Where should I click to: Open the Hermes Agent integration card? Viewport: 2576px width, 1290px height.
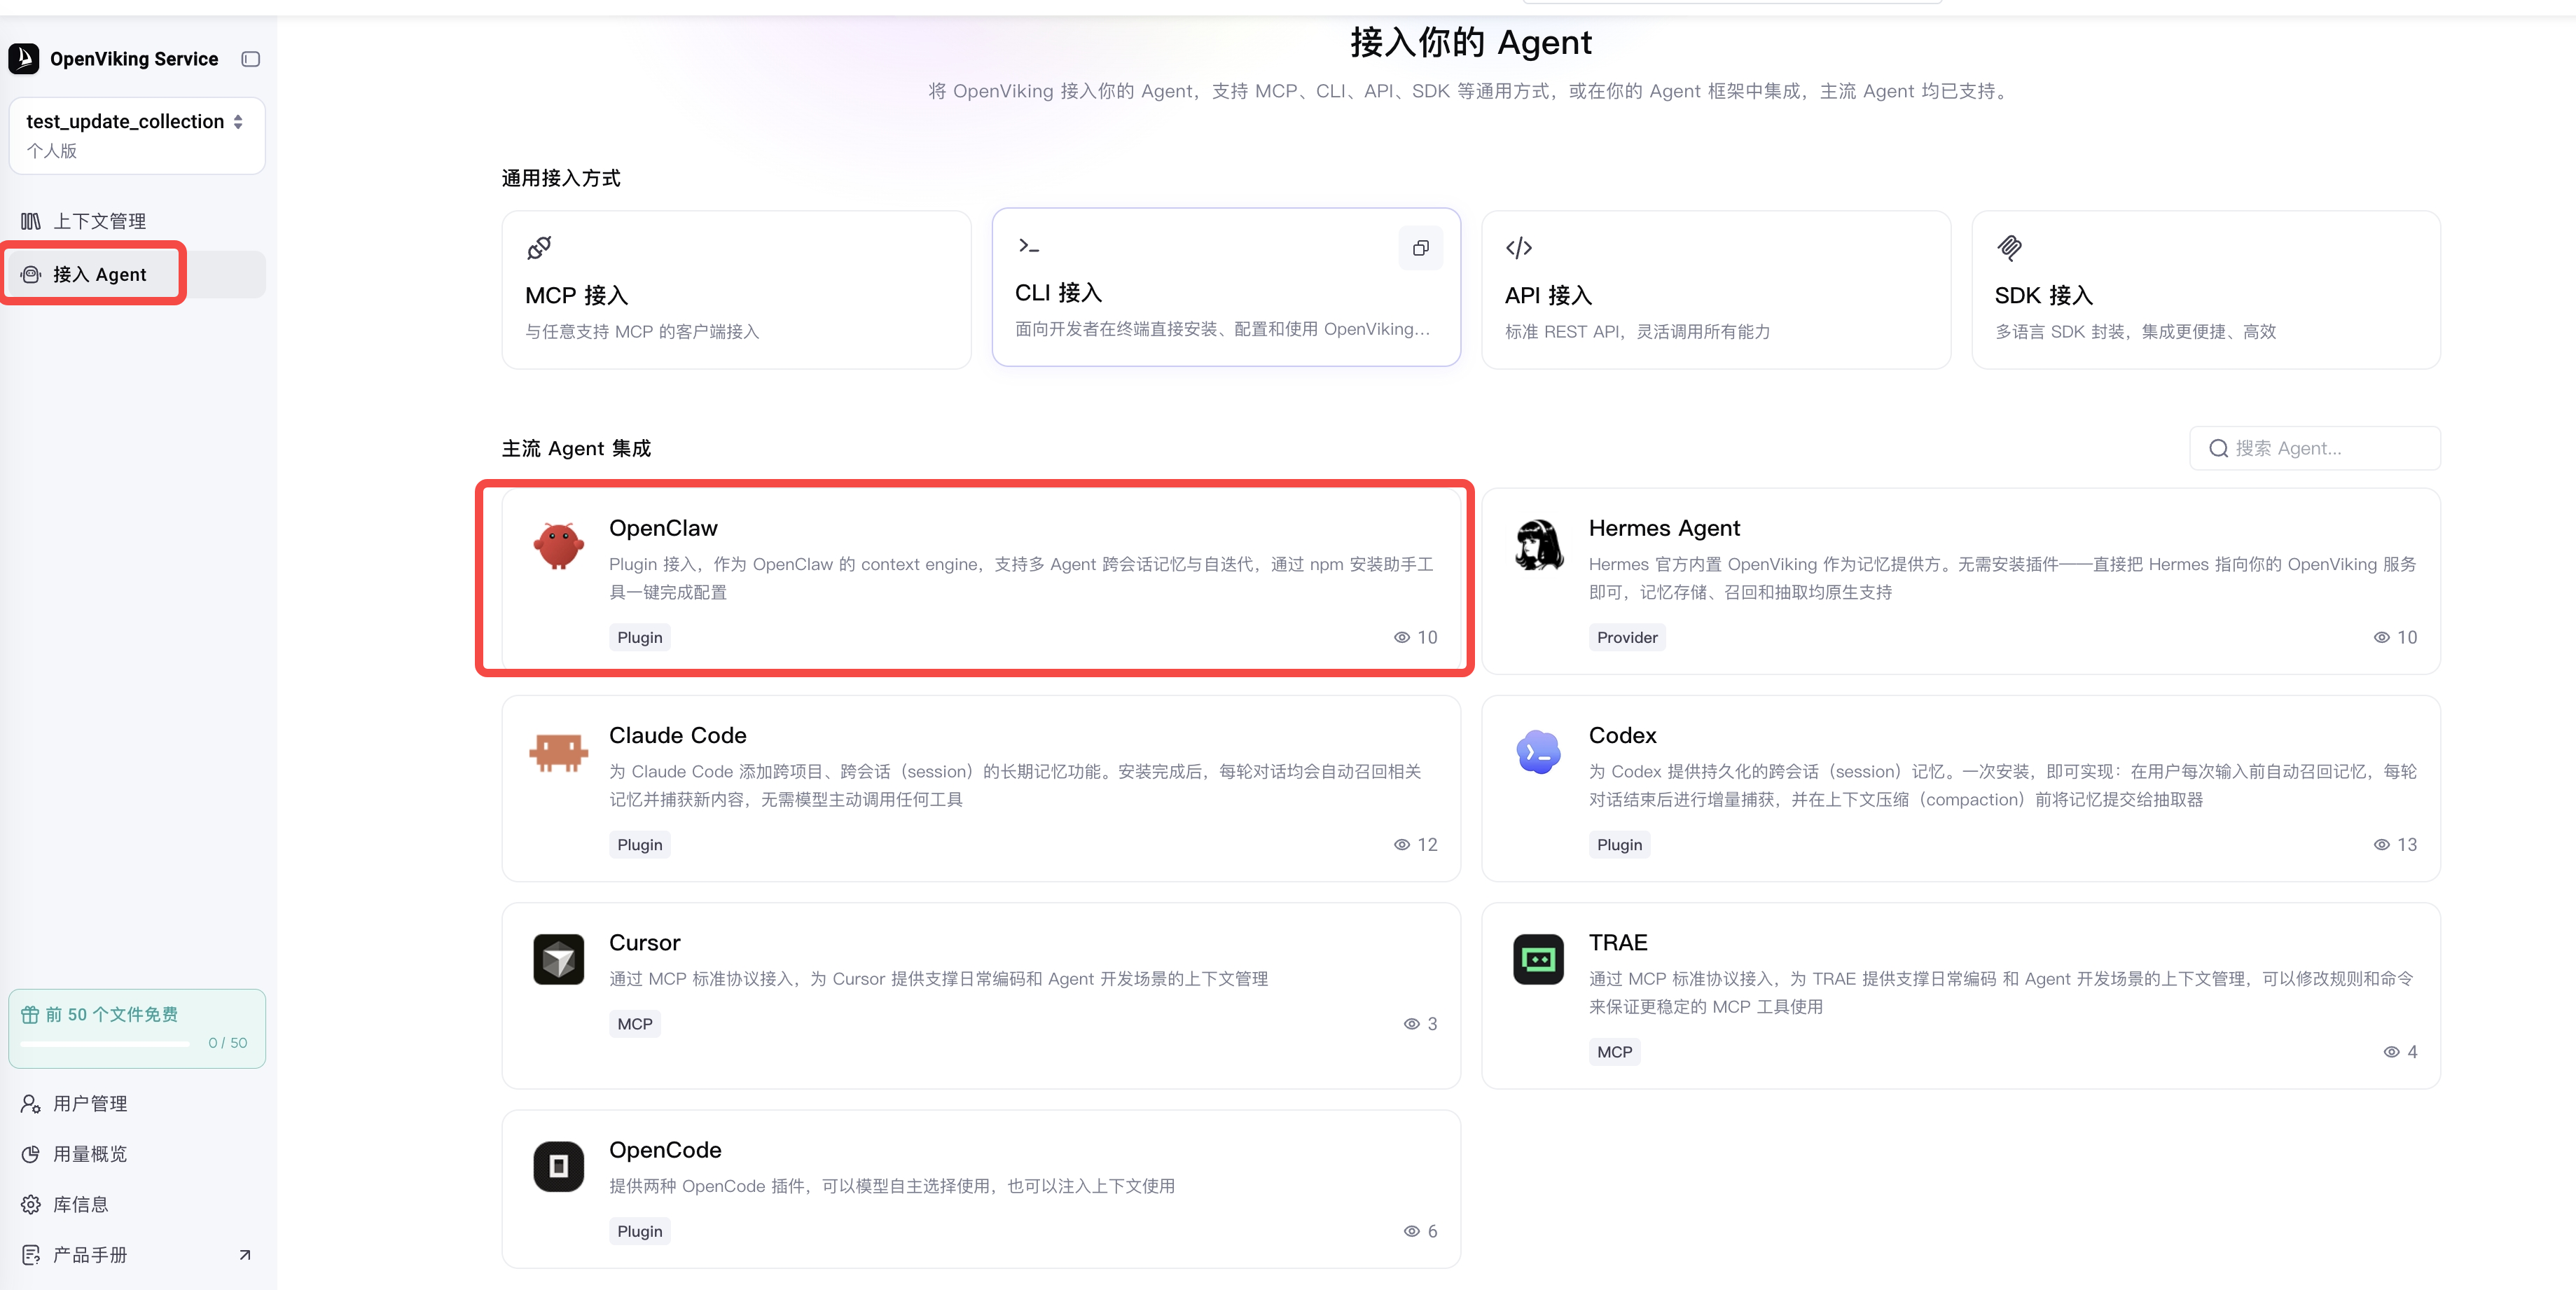(1961, 580)
